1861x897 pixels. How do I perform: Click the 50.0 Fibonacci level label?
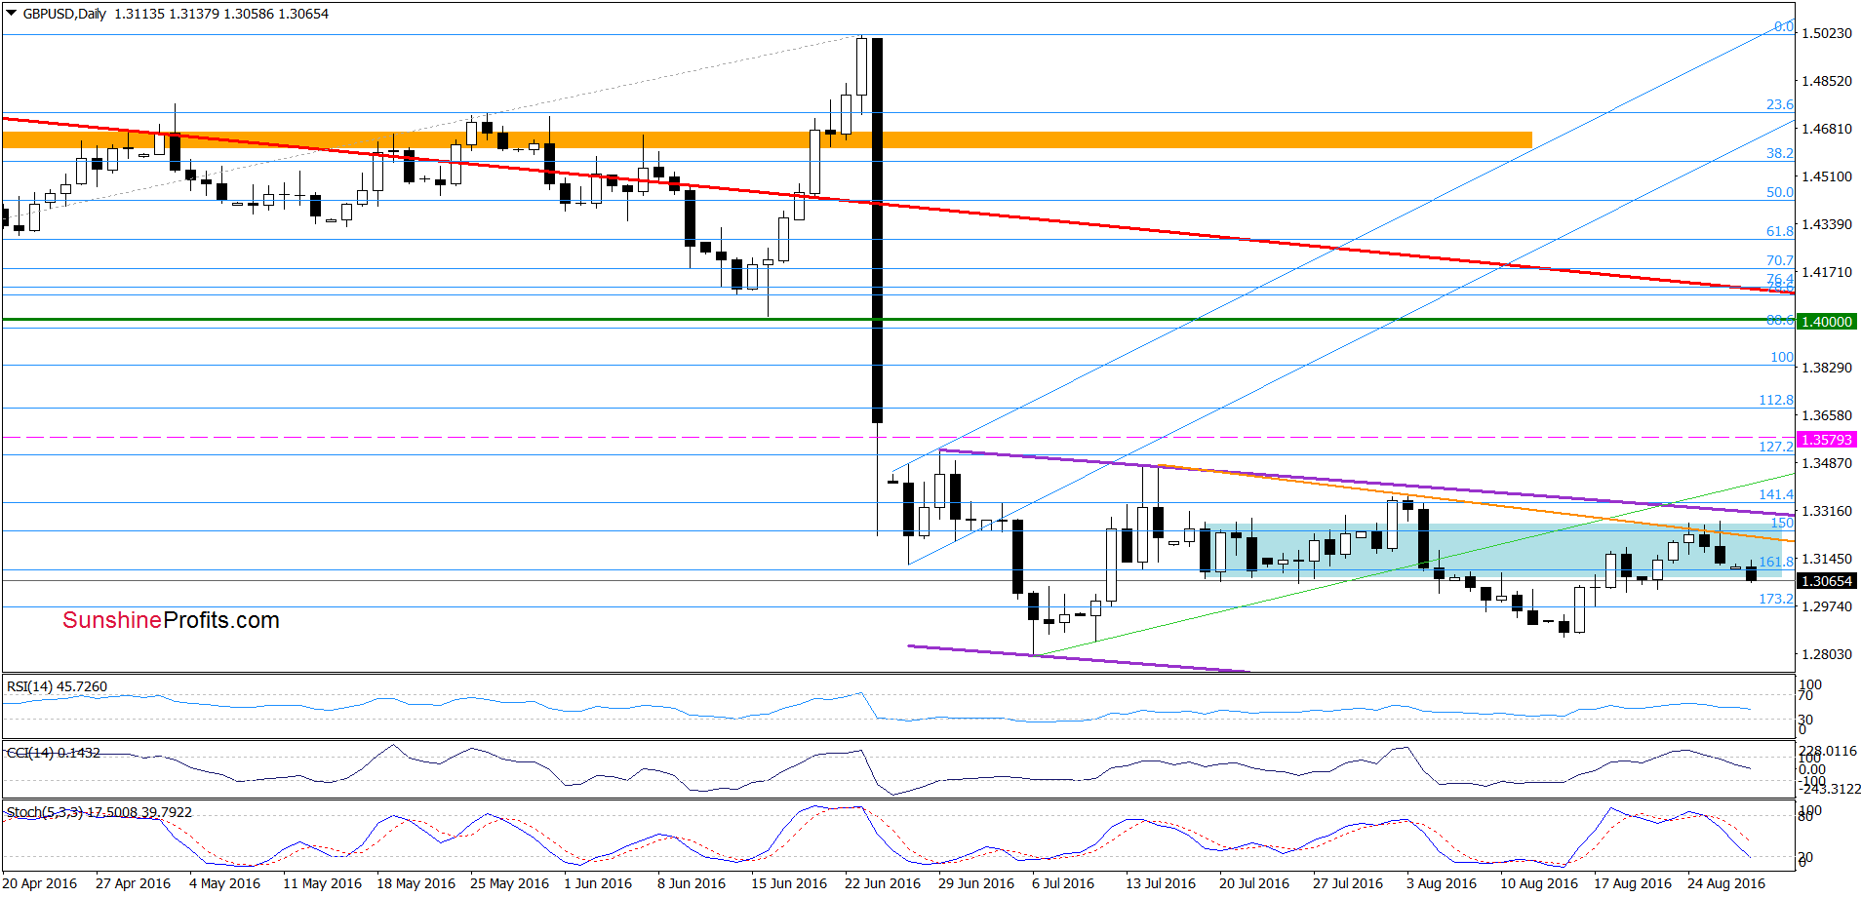[1780, 192]
